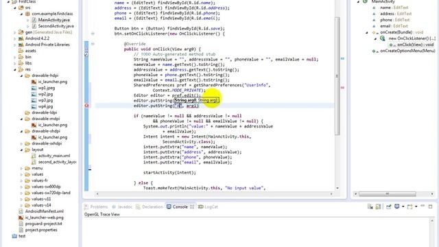The height and width of the screenshot is (247, 439).
Task: Expand SecondActivity.java tree node
Action: [27, 26]
